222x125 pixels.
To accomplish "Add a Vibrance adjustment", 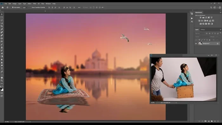I will (x=212, y=17).
